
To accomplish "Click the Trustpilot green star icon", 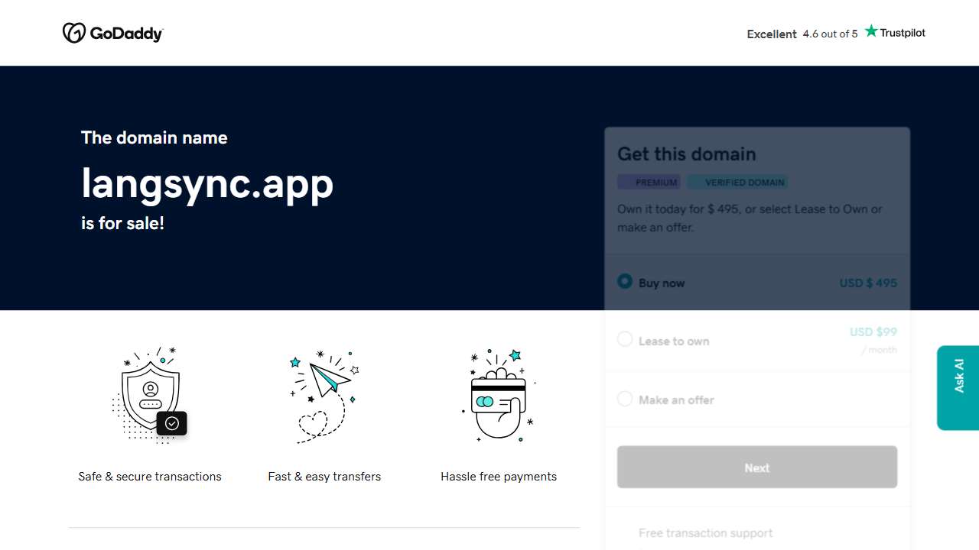I will tap(871, 31).
